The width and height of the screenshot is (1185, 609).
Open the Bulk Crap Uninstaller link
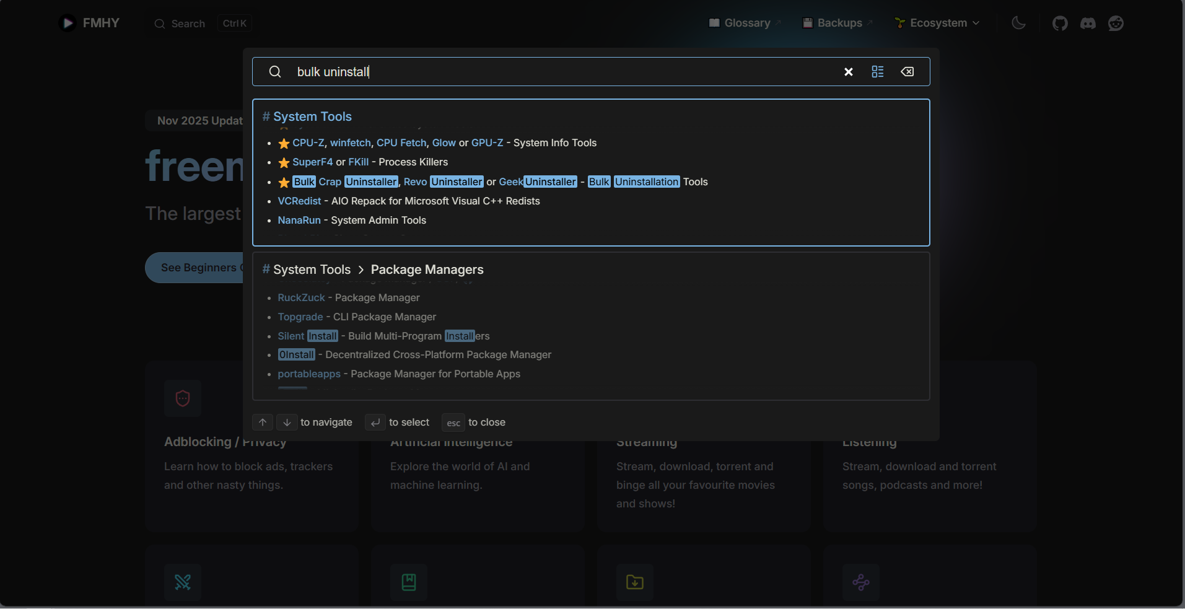(x=345, y=182)
